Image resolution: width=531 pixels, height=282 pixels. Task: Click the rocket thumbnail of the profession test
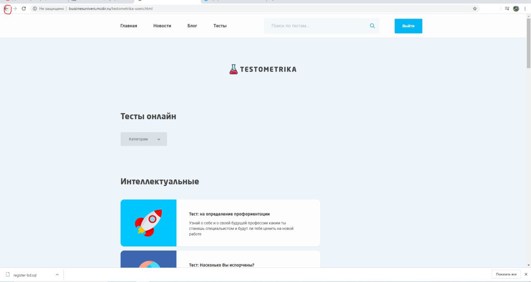point(149,223)
